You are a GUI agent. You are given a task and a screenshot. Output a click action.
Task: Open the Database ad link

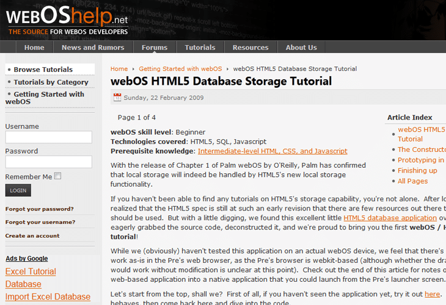[x=23, y=284]
